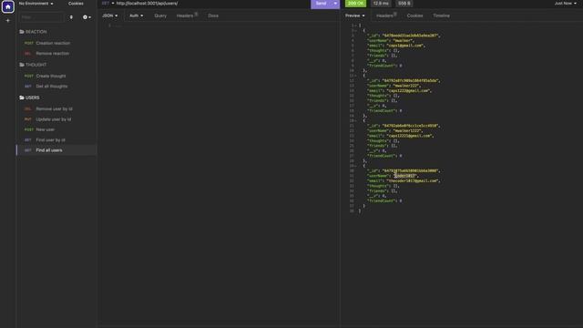Click the THOUGHT folder icon

[x=22, y=65]
